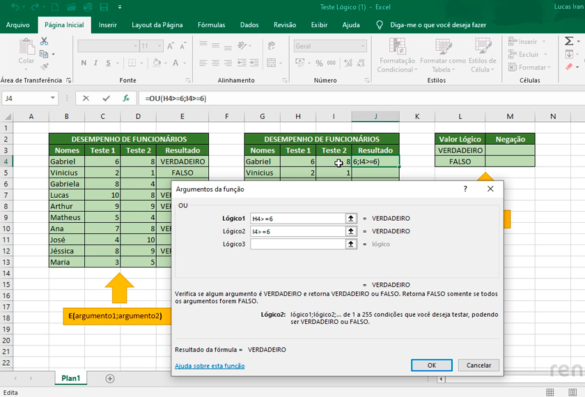Image resolution: width=585 pixels, height=397 pixels.
Task: Toggle italic formatting in the Fonte group
Action: point(96,63)
